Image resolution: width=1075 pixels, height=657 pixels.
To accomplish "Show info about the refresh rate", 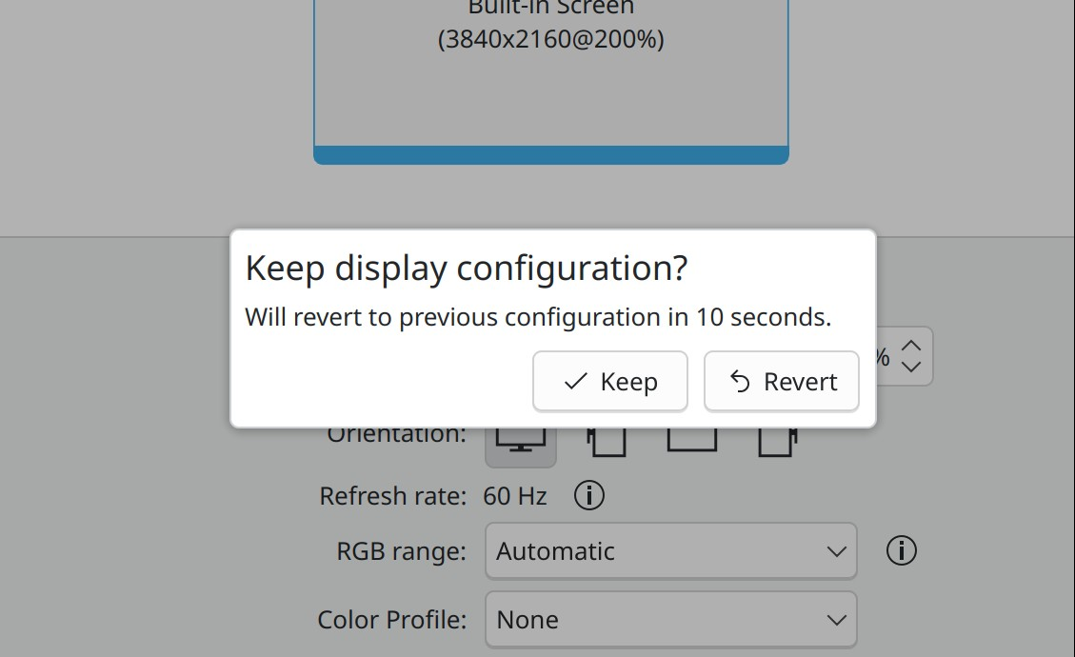I will [589, 496].
